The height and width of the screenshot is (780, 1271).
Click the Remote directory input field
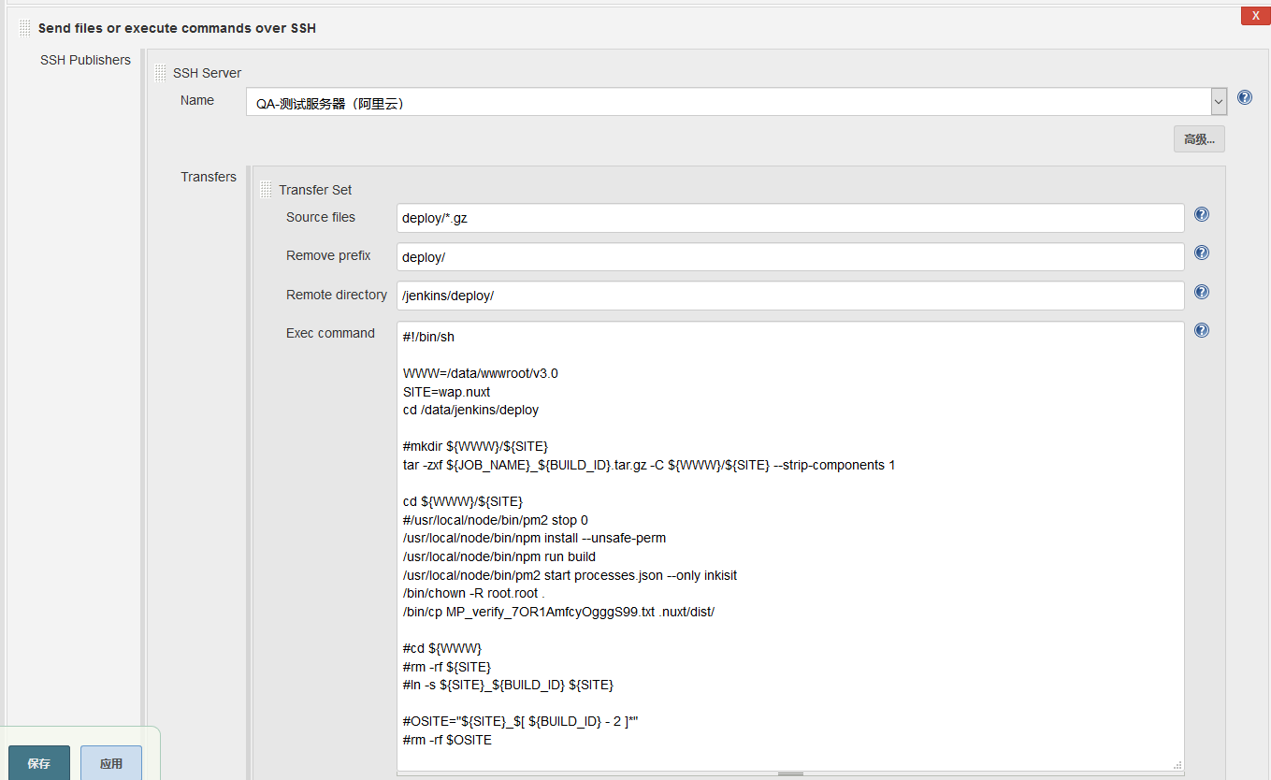point(790,296)
